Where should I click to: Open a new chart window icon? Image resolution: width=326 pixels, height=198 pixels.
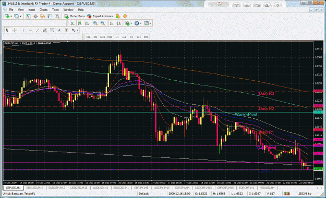7,16
